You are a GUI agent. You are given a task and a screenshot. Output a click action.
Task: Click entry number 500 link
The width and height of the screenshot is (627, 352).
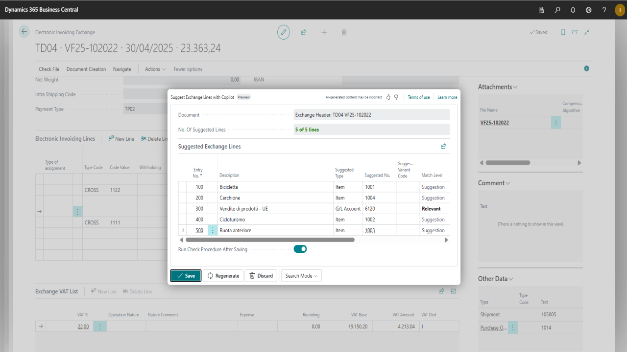199,230
